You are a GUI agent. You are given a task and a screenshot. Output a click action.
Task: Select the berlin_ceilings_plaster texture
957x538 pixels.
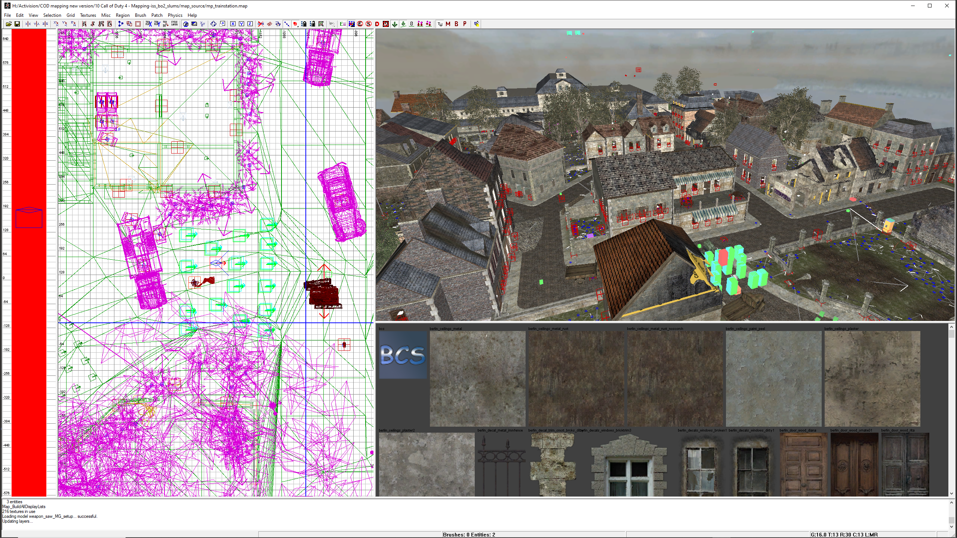tap(872, 378)
